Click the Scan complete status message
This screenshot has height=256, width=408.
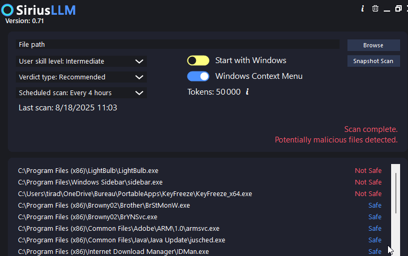tap(371, 129)
